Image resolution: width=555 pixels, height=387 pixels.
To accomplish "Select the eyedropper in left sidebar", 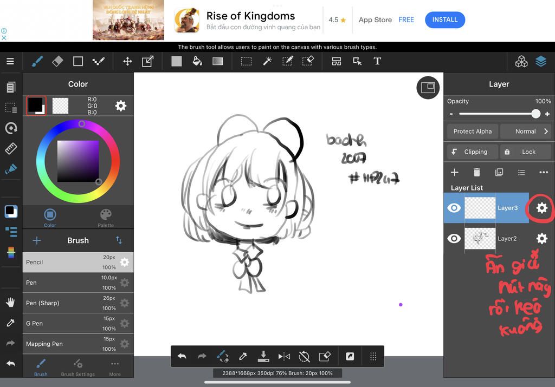I will point(11,323).
